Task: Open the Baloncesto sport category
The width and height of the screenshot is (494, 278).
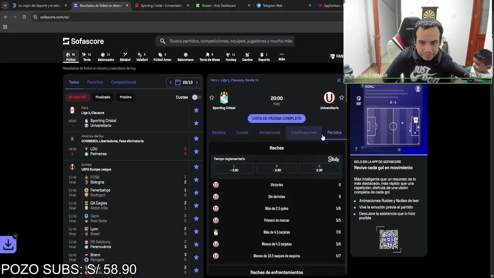Action: point(106,57)
